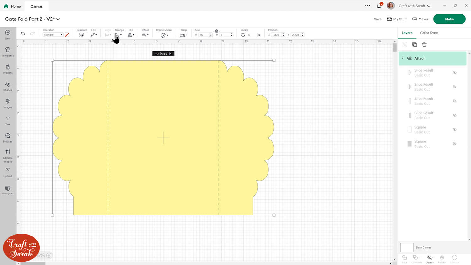Click the Detach button
This screenshot has width=471, height=265.
(430, 259)
